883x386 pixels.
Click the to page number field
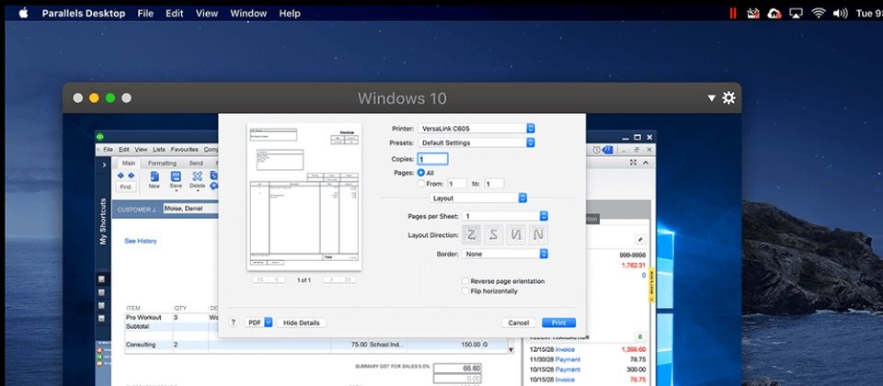tap(494, 184)
